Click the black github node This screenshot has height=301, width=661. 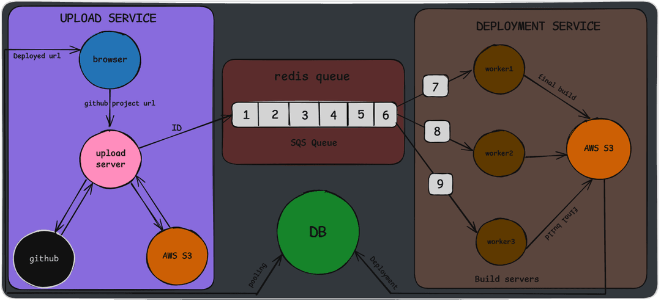[x=44, y=258]
